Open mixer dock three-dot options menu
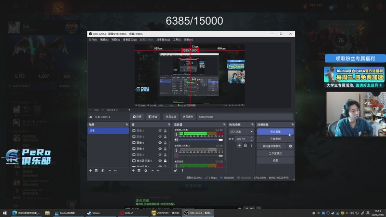This screenshot has width=386, height=217. [x=182, y=171]
